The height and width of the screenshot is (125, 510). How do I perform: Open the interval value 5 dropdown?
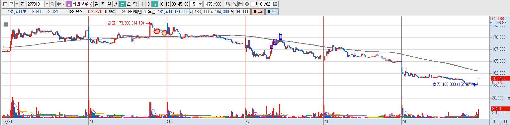pyautogui.click(x=200, y=4)
